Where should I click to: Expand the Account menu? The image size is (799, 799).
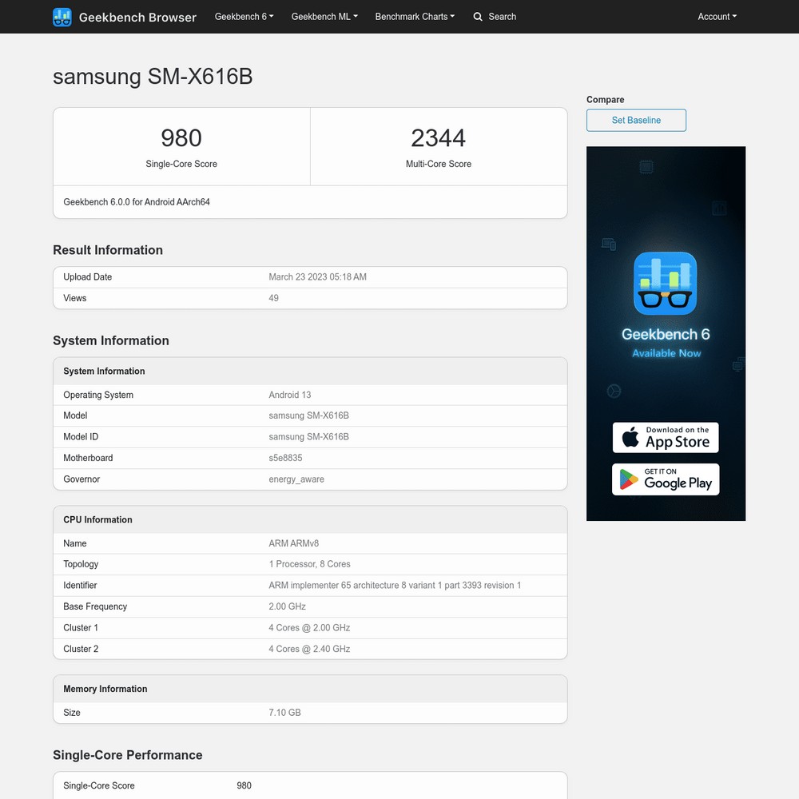click(x=717, y=17)
